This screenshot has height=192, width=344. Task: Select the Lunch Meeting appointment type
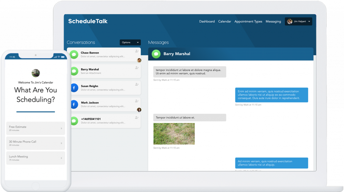coord(35,158)
